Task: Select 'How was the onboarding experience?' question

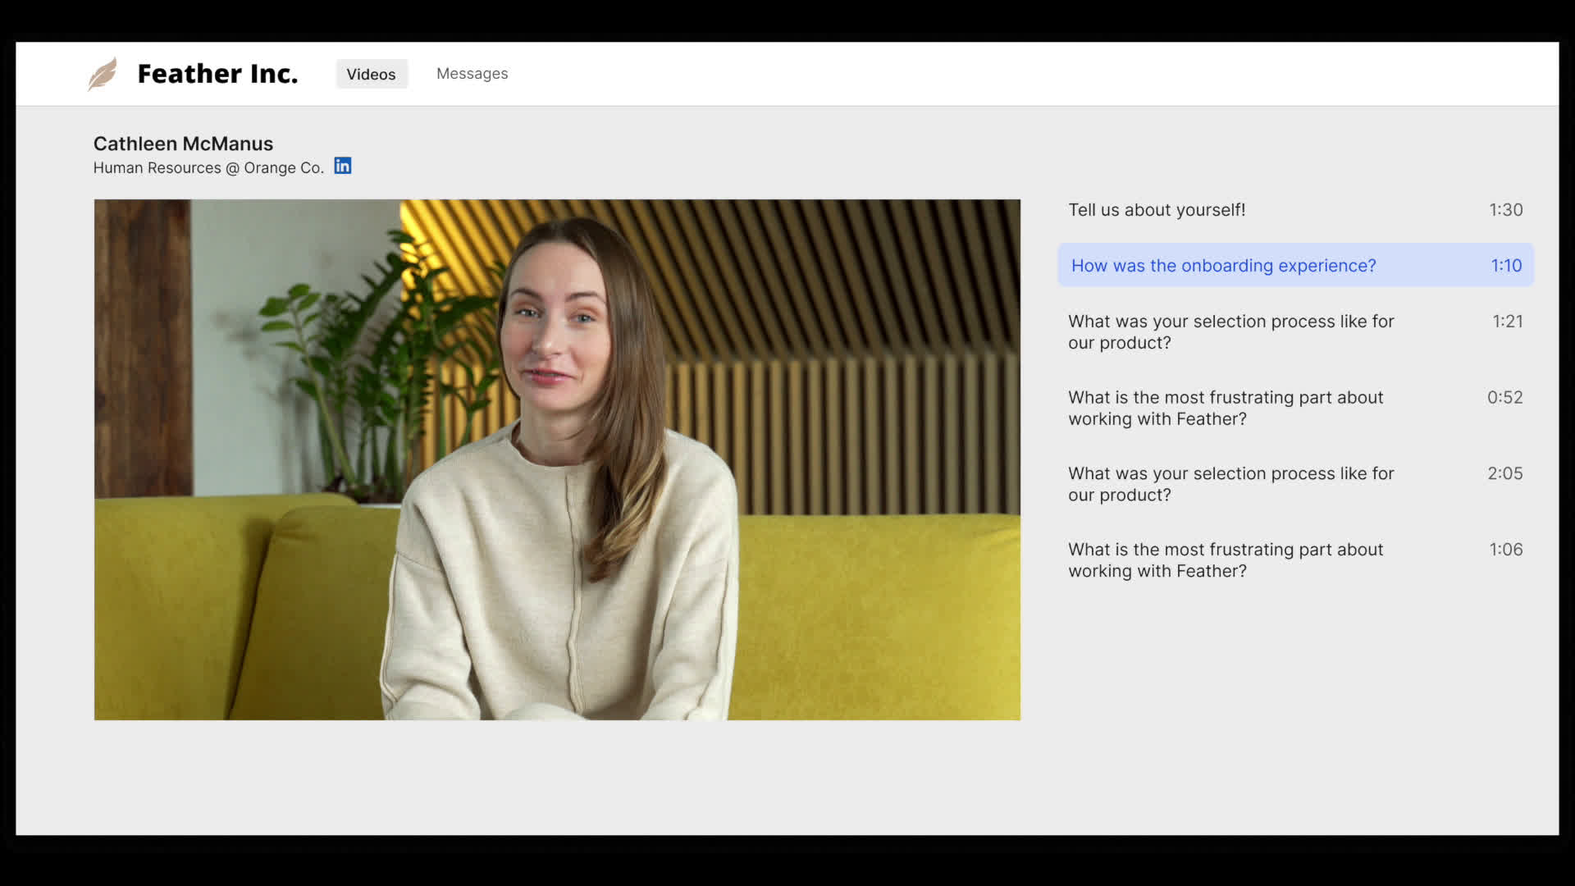Action: [1223, 266]
